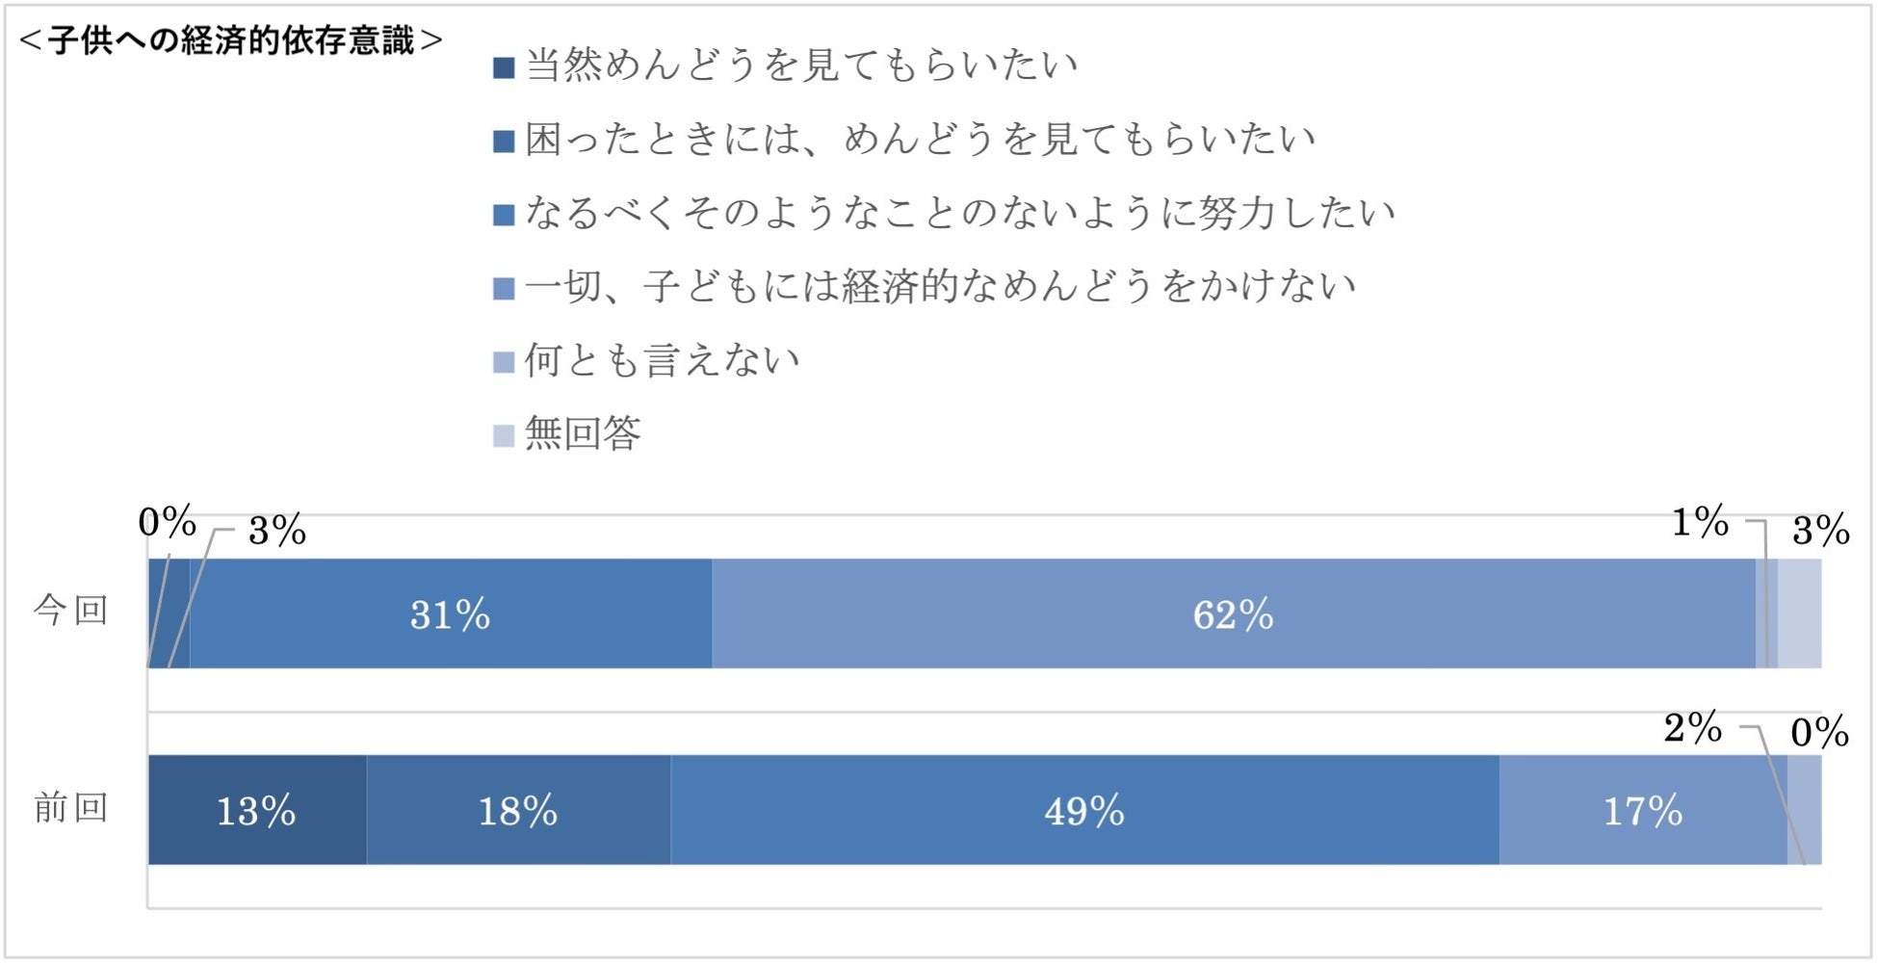
Task: Select the 31% segment in the 今回 bar
Action: click(451, 614)
